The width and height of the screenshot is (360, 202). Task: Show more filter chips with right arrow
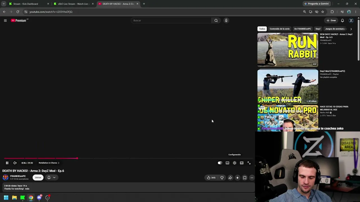point(351,29)
